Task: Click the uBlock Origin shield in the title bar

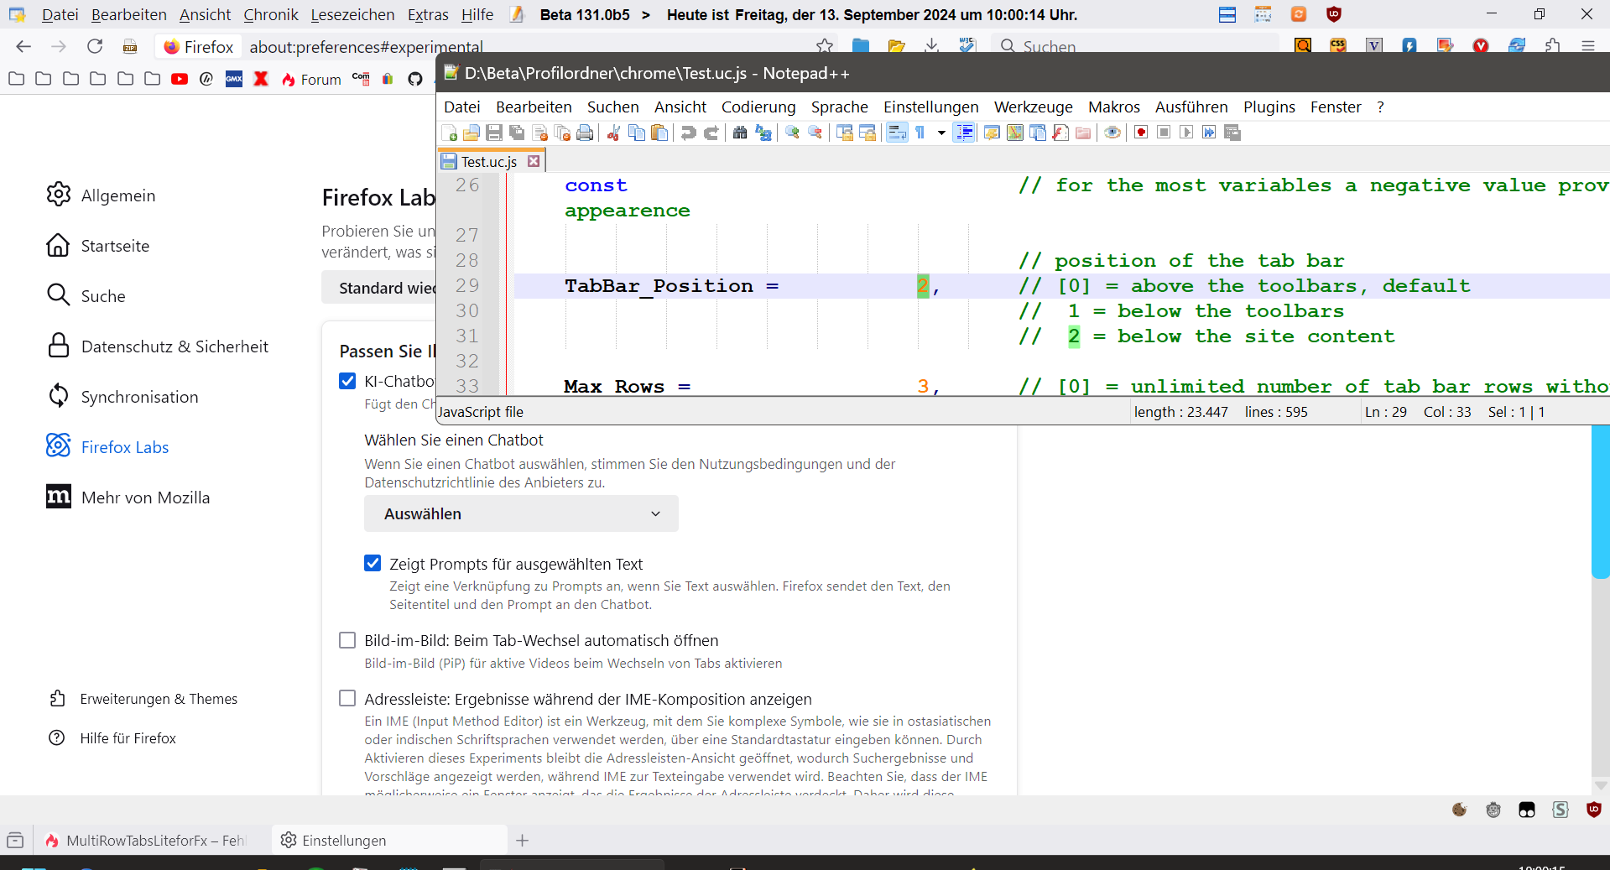Action: pos(1334,14)
